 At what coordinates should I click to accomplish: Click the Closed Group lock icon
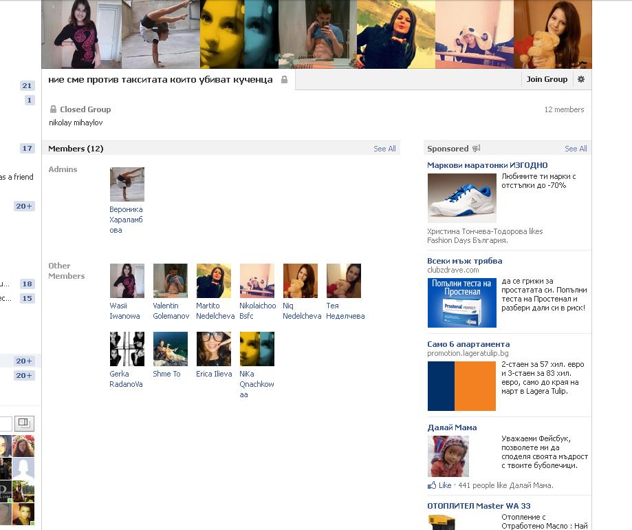(53, 109)
